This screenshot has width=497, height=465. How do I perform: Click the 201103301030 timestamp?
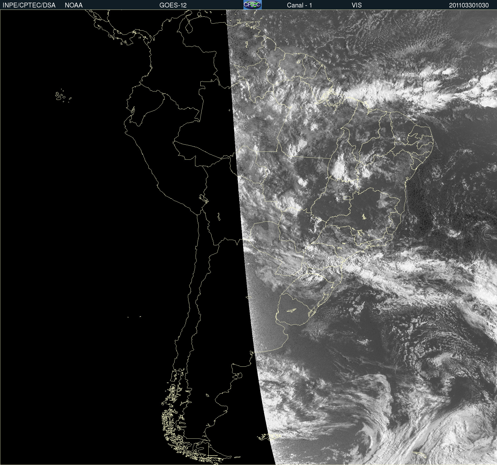[x=469, y=5]
